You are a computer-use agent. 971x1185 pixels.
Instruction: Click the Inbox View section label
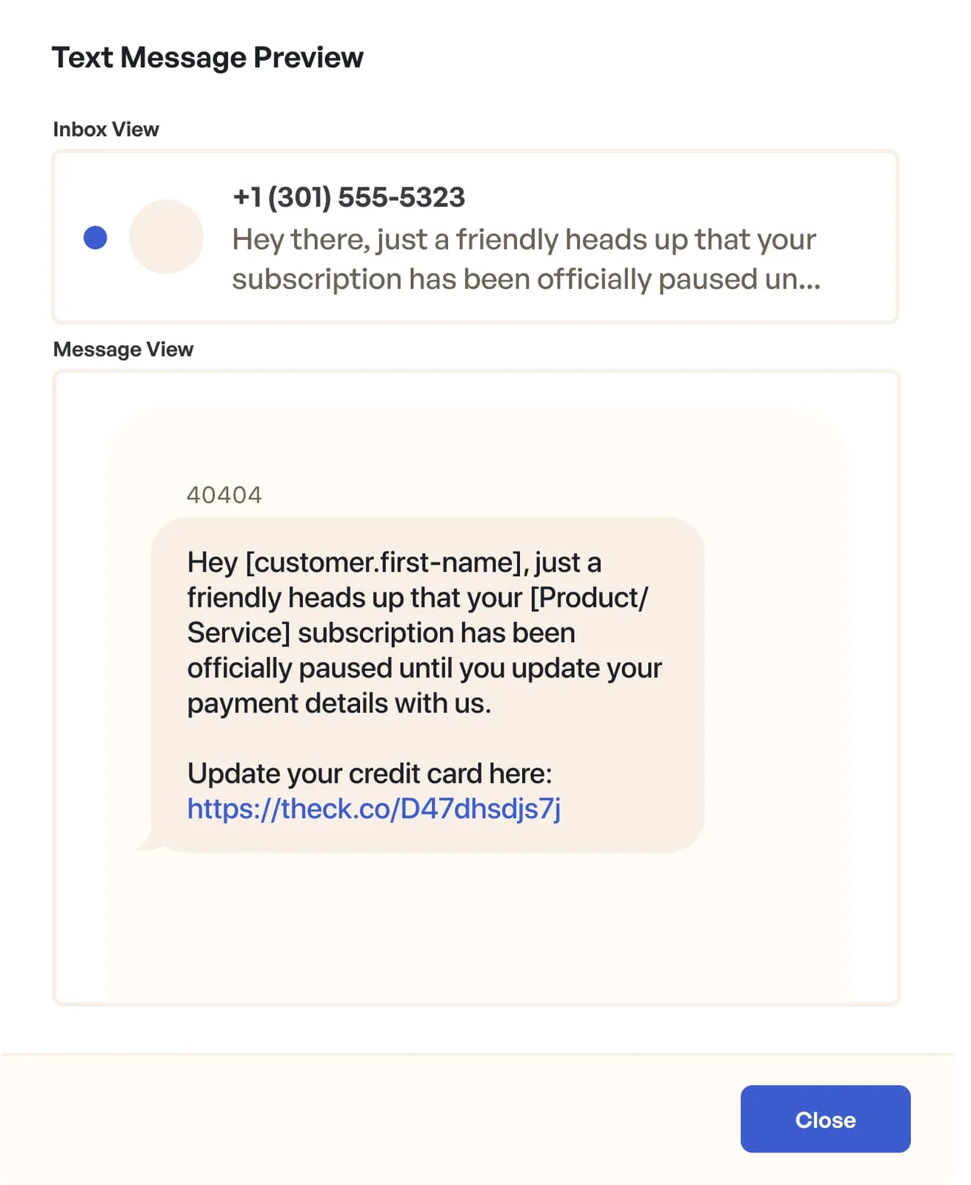click(106, 130)
